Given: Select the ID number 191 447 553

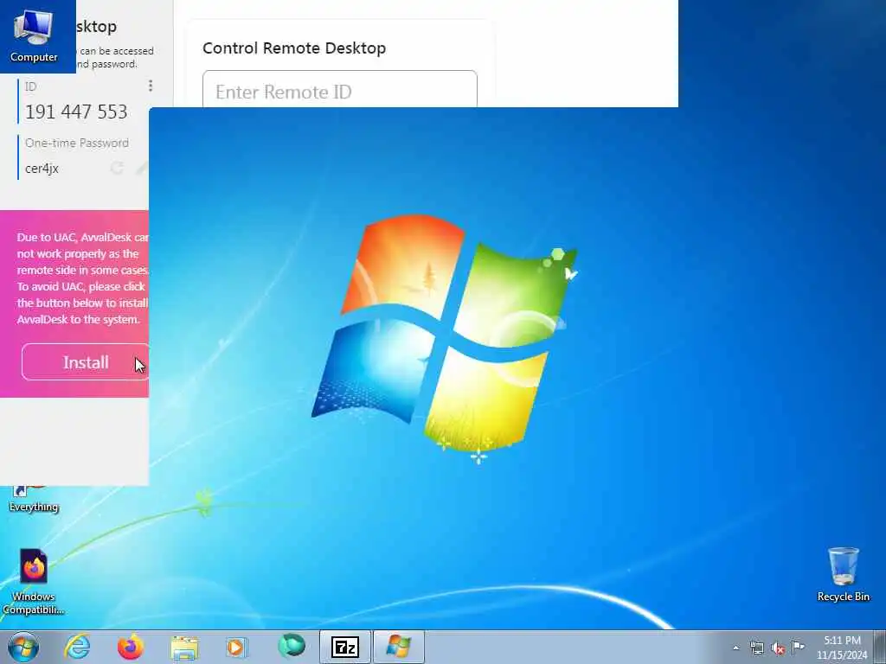Looking at the screenshot, I should (x=76, y=112).
